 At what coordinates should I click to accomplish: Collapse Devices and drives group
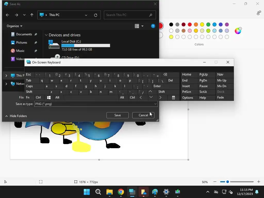click(x=46, y=35)
